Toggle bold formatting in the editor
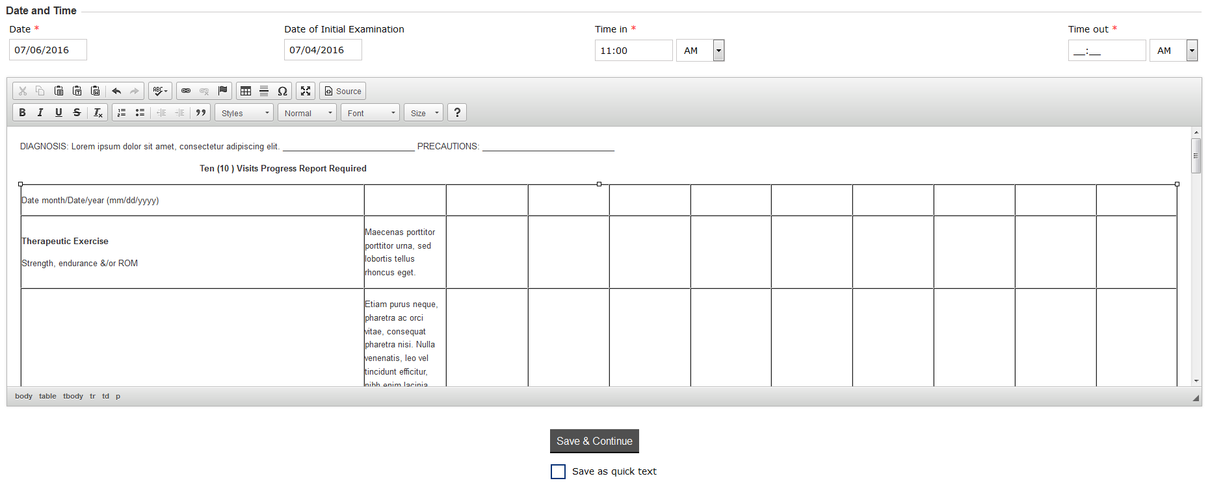 22,113
